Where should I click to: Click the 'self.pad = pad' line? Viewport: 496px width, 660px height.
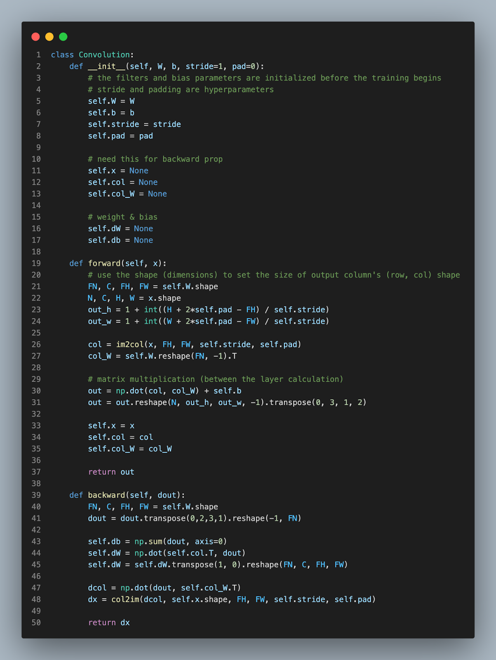(x=120, y=136)
